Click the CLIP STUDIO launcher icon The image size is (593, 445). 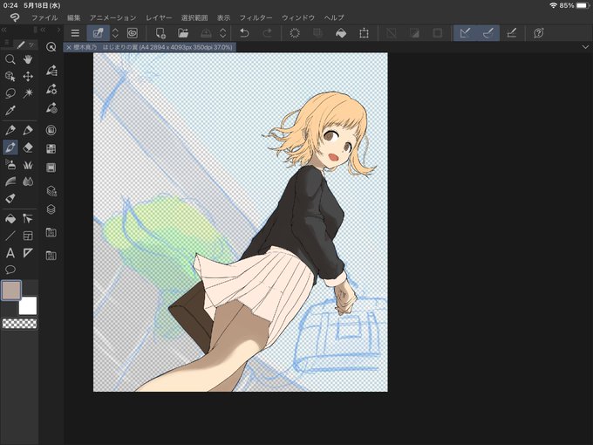(98, 33)
